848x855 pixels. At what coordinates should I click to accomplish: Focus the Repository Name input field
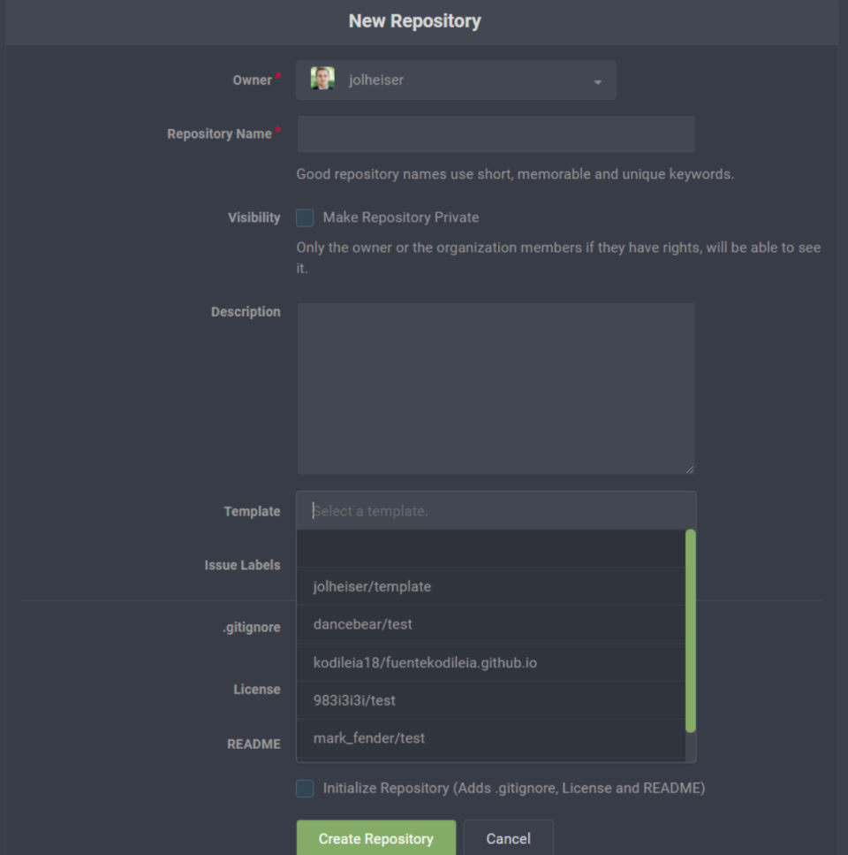click(x=496, y=134)
